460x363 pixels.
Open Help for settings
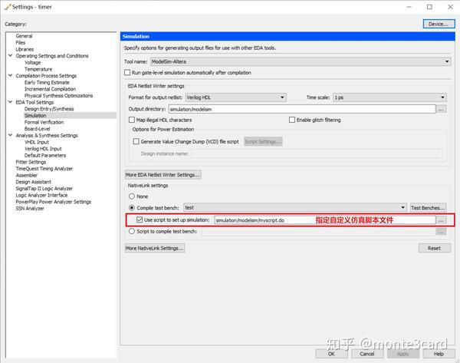[439, 354]
